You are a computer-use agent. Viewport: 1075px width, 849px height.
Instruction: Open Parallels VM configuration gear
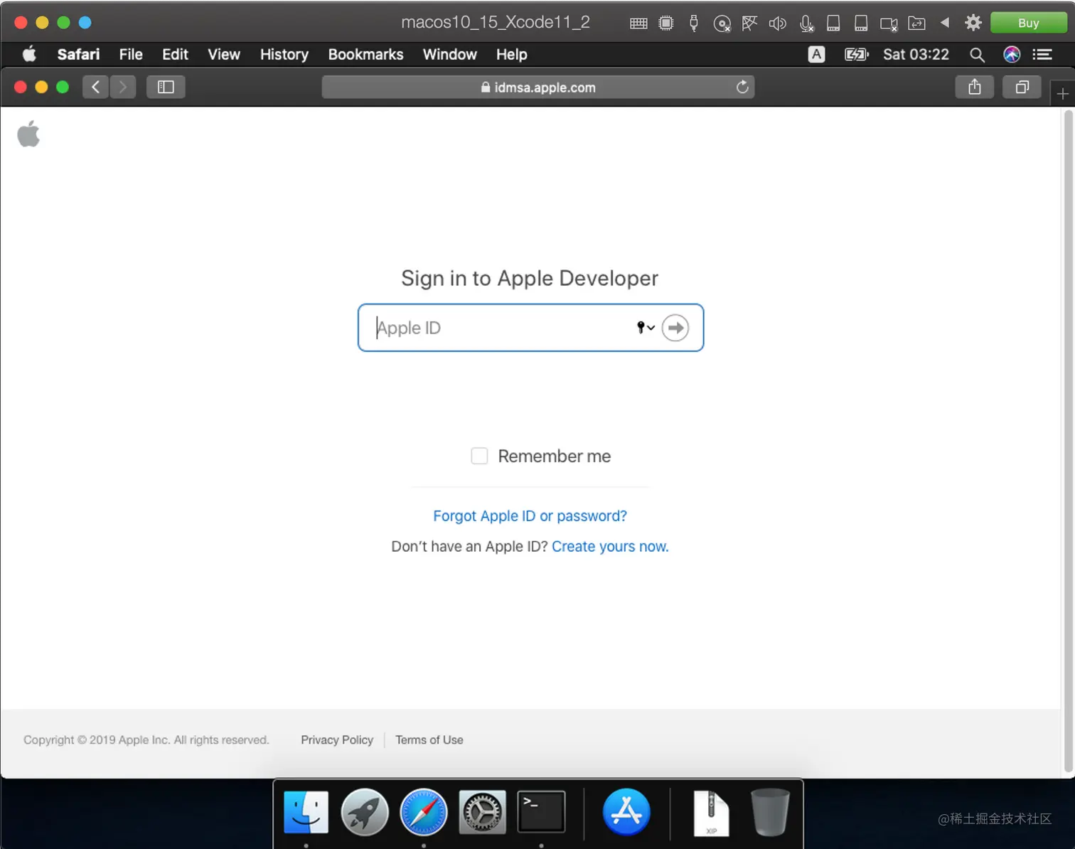973,23
